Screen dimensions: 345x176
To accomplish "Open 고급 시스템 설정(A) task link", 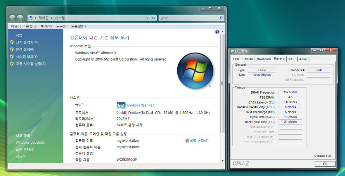I will tap(31, 64).
